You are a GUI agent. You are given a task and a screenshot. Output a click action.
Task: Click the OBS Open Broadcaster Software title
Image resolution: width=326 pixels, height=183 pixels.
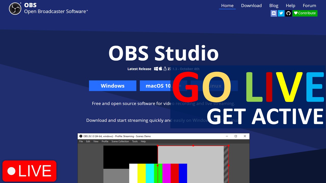(x=56, y=9)
